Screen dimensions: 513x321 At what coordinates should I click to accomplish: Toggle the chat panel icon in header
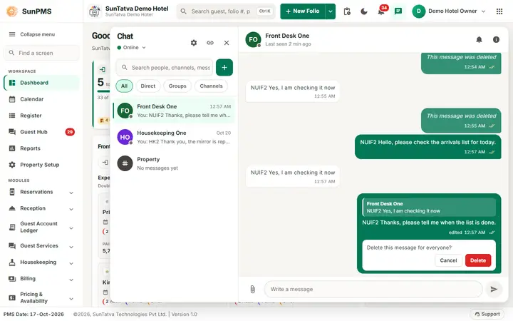tap(398, 11)
